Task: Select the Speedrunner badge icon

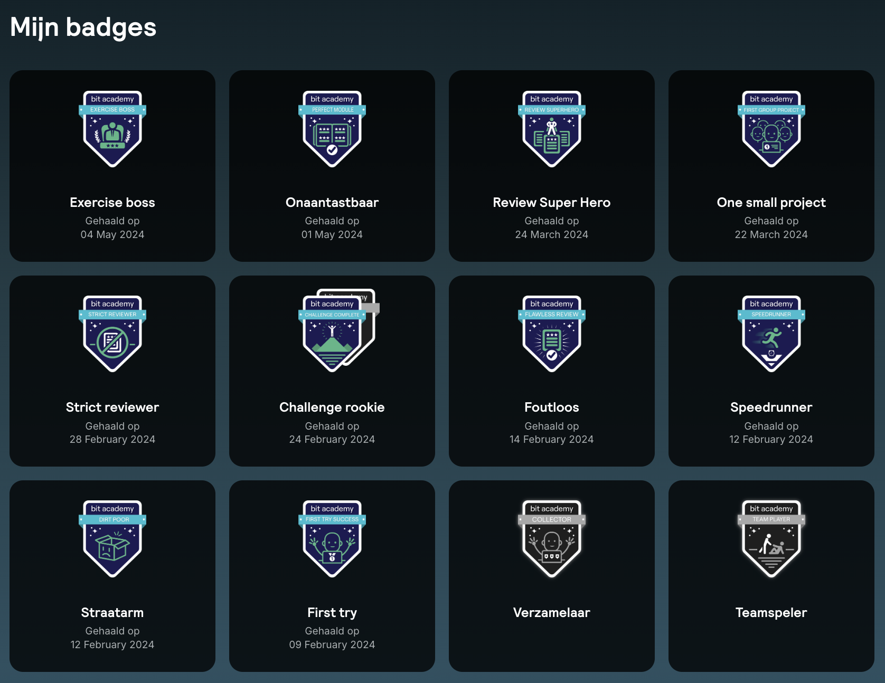Action: (771, 334)
